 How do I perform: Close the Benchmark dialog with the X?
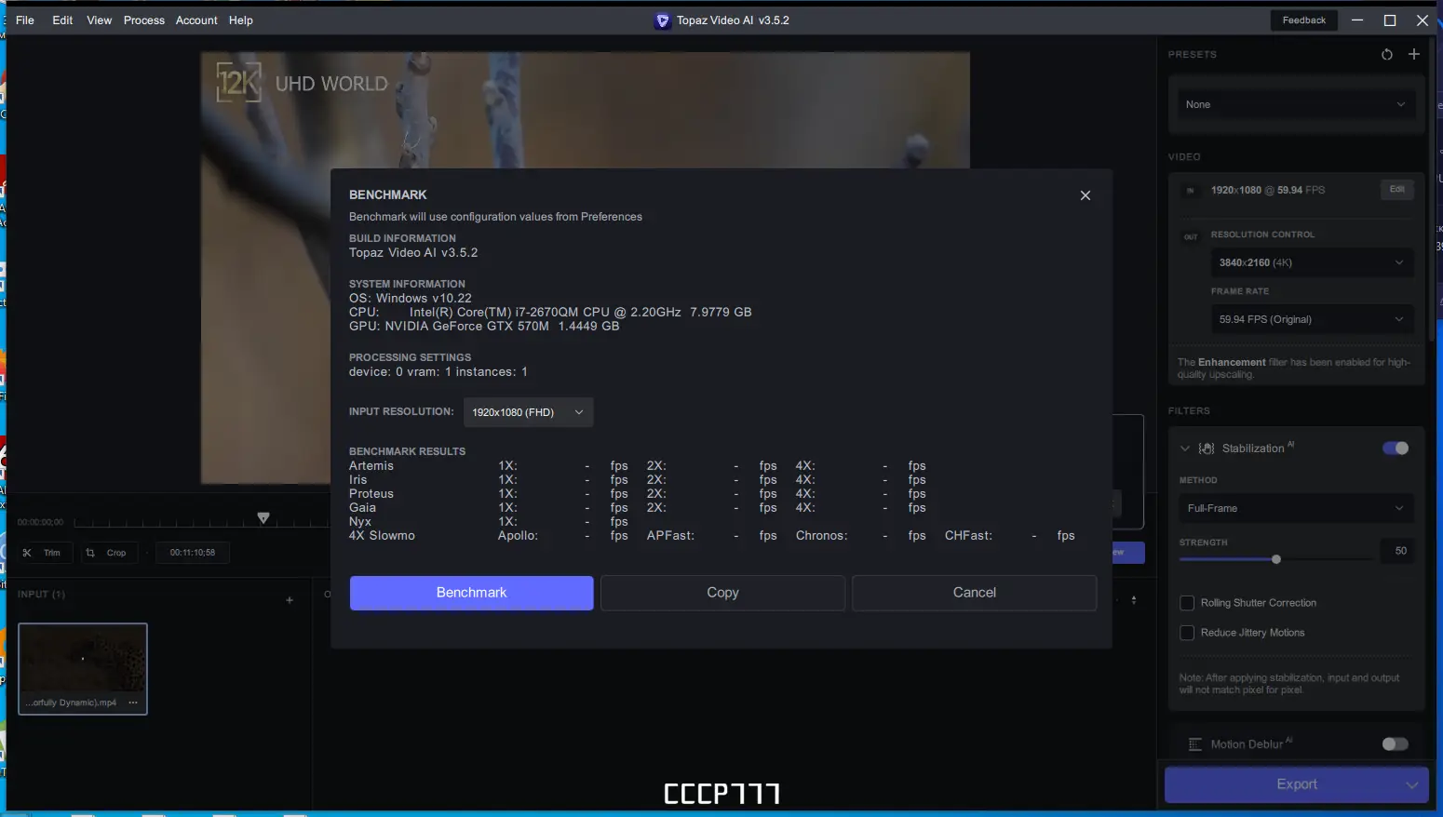point(1085,195)
